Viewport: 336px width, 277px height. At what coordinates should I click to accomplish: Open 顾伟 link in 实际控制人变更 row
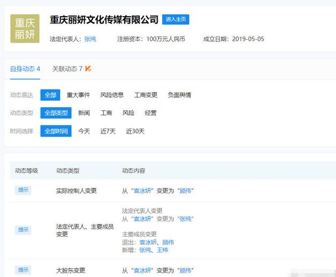click(x=185, y=191)
